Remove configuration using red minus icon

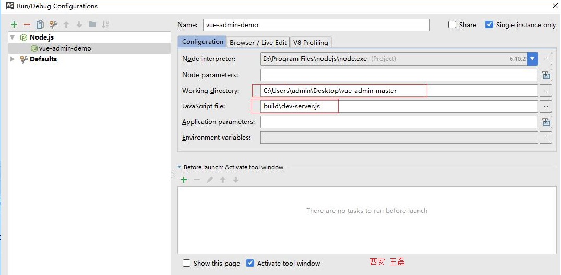pyautogui.click(x=27, y=24)
